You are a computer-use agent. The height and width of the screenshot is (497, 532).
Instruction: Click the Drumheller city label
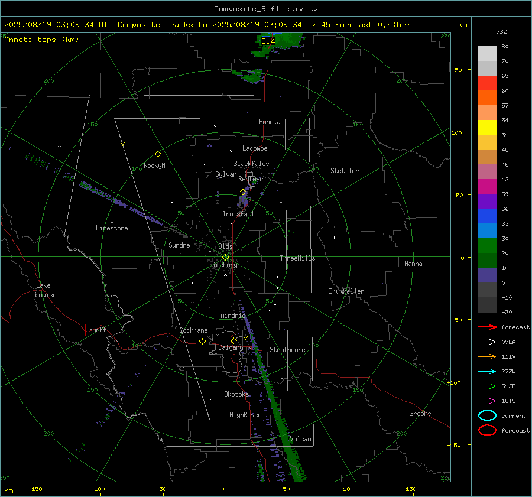[346, 291]
